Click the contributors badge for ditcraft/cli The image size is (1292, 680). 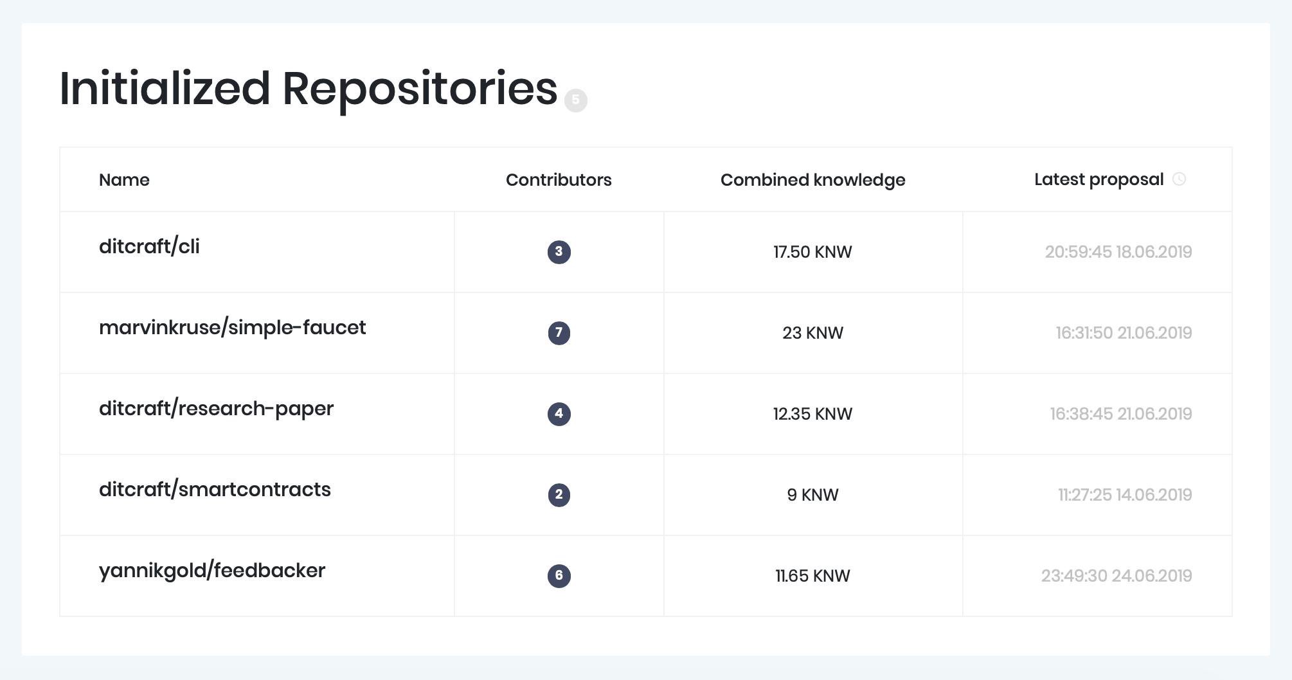pyautogui.click(x=559, y=252)
